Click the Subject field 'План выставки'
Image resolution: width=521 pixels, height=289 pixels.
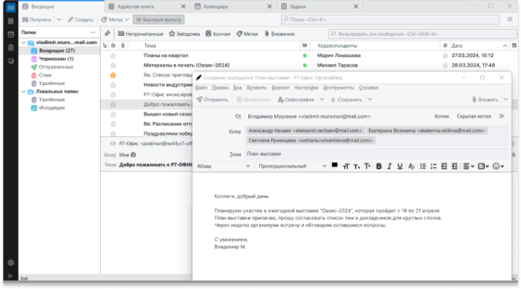point(377,154)
